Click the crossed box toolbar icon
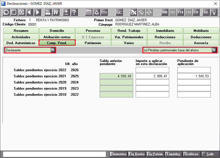Screen dimensions: 220x158 coord(21,12)
